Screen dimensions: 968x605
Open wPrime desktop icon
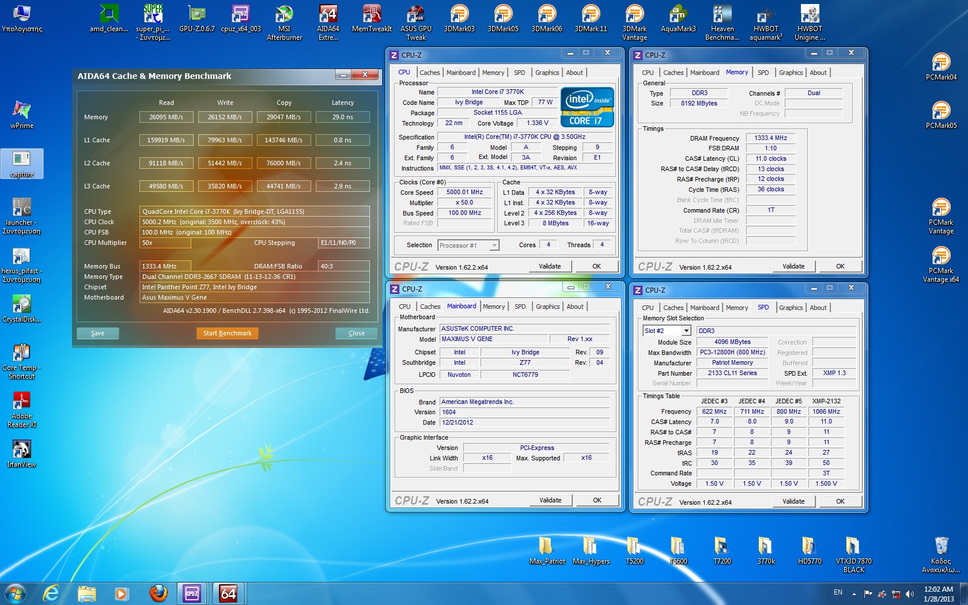21,114
